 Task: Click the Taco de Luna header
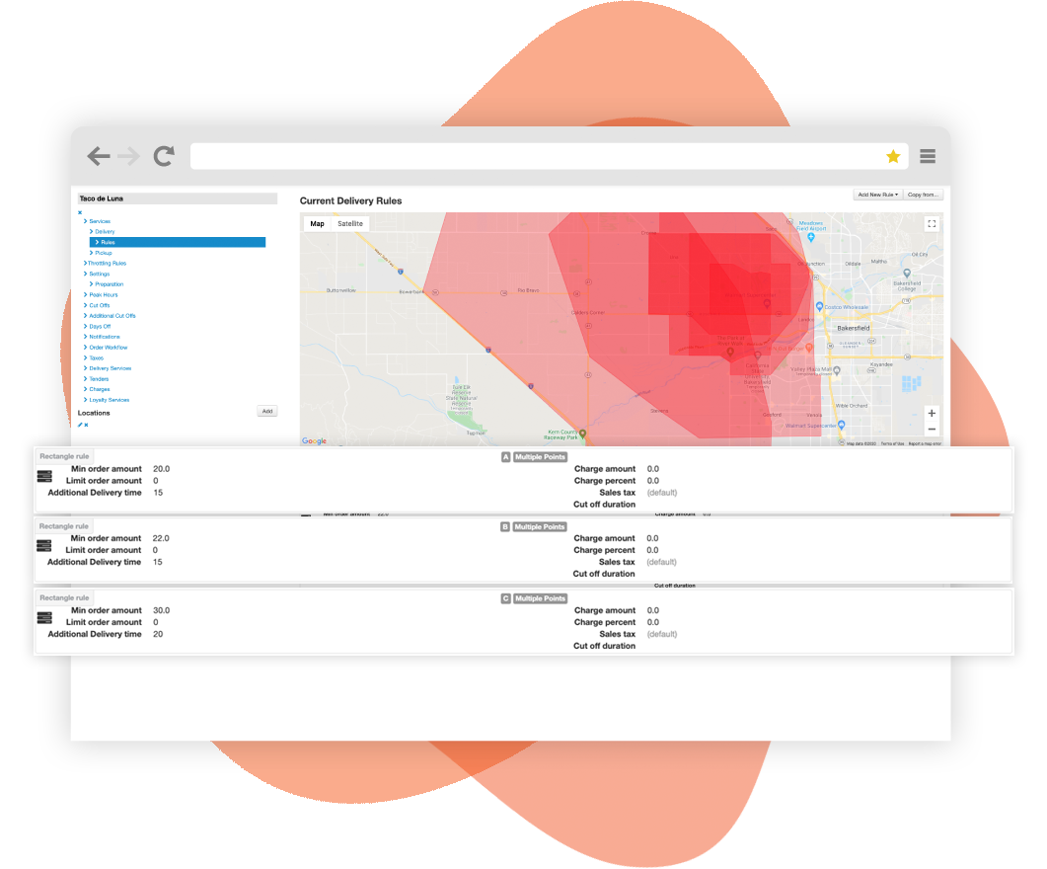[178, 198]
